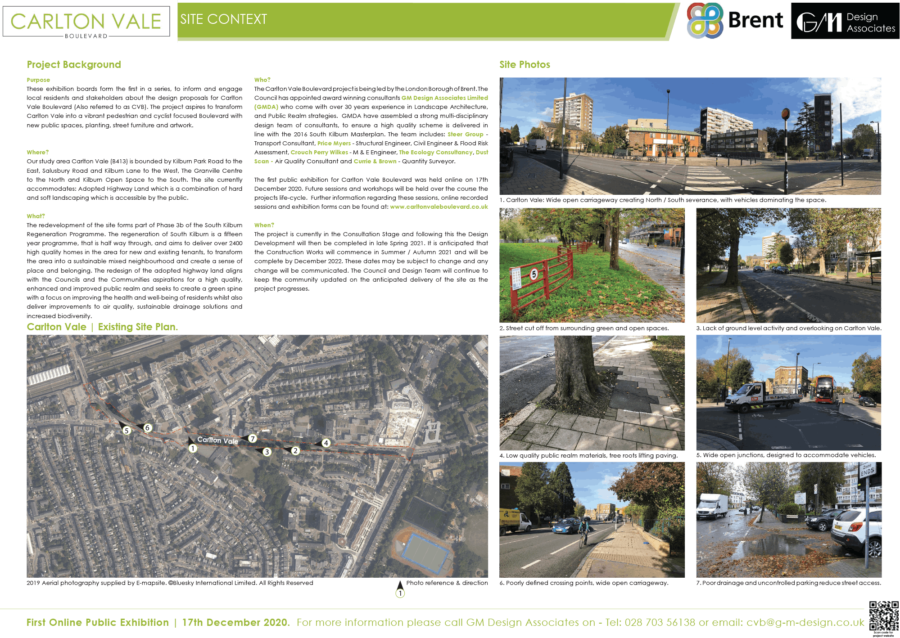Viewport: 900px width, 638px height.
Task: Click the Carlton Vale Boulevard title logo
Action: (86, 22)
